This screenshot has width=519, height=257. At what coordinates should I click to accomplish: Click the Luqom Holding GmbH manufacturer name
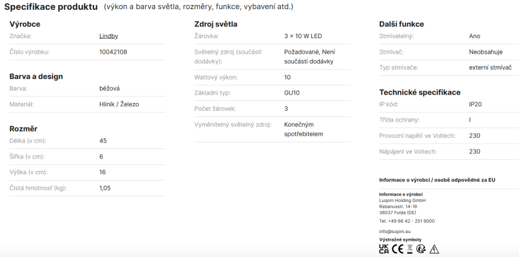[402, 201]
